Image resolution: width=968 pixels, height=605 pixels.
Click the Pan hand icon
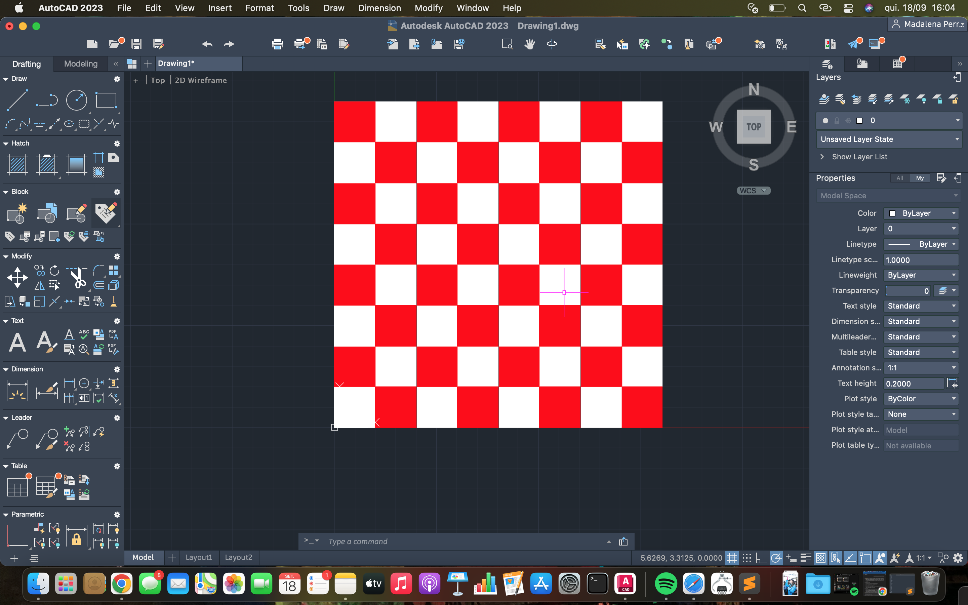[x=530, y=44]
